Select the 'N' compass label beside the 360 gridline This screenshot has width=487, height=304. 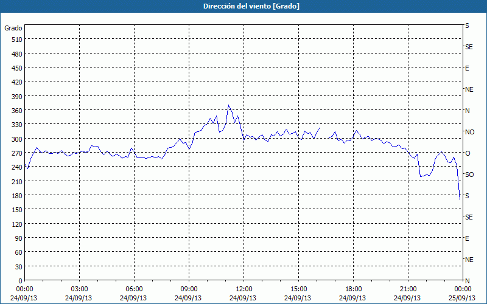(x=467, y=111)
